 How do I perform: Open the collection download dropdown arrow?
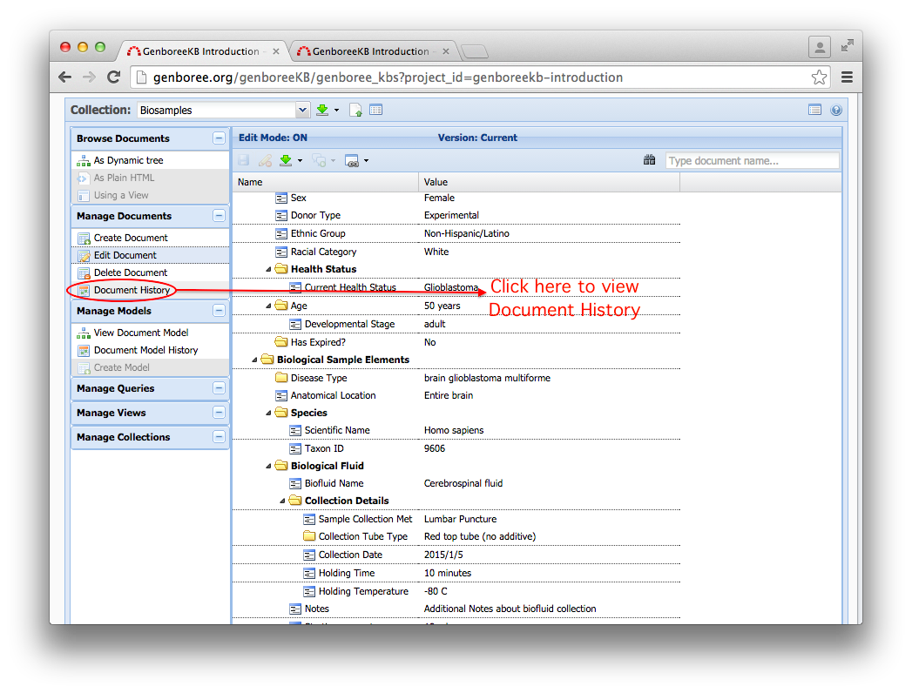click(x=336, y=111)
